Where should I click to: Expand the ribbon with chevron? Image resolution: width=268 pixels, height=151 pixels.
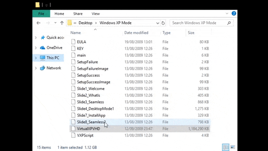[x=227, y=14]
